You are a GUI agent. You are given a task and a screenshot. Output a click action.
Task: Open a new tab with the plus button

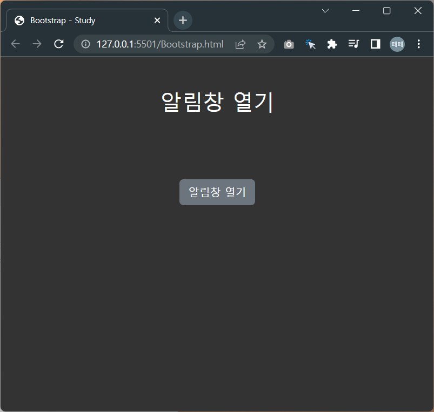point(182,20)
